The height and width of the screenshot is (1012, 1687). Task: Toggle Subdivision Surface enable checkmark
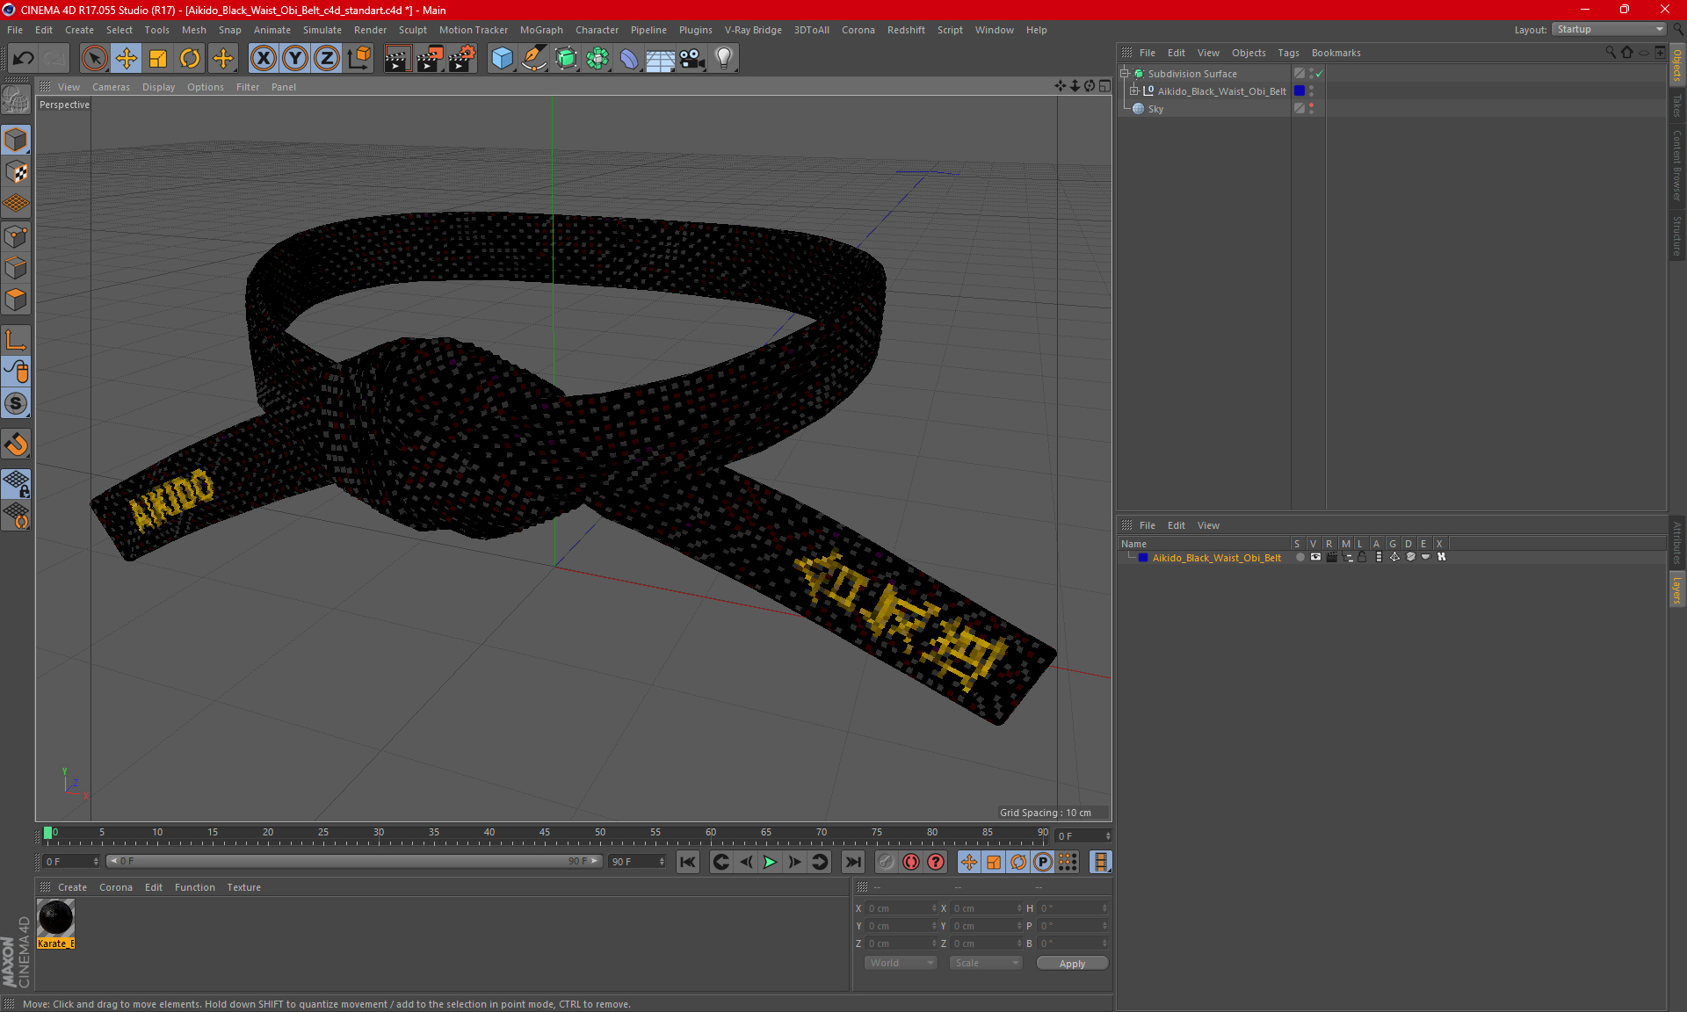click(1319, 74)
